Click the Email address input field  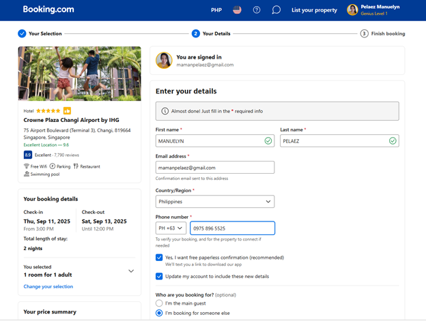coord(214,168)
